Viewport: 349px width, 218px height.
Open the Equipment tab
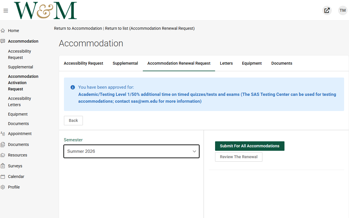coord(252,63)
